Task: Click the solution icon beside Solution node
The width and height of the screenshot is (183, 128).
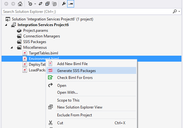Action: [x=8, y=19]
